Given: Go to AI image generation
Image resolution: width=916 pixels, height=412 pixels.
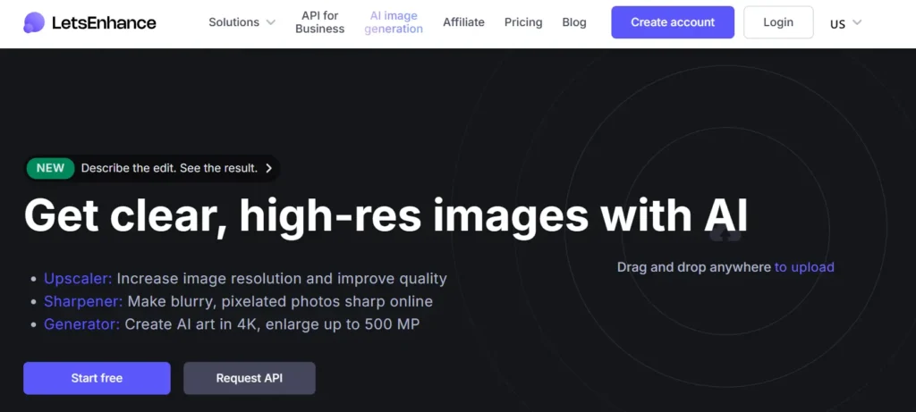Looking at the screenshot, I should (394, 22).
